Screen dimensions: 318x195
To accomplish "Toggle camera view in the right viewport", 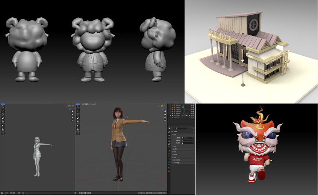I will tap(165, 117).
